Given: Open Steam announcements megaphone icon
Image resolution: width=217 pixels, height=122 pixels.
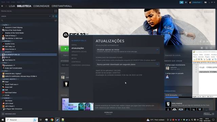Looking at the screenshot, I should click(181, 2).
